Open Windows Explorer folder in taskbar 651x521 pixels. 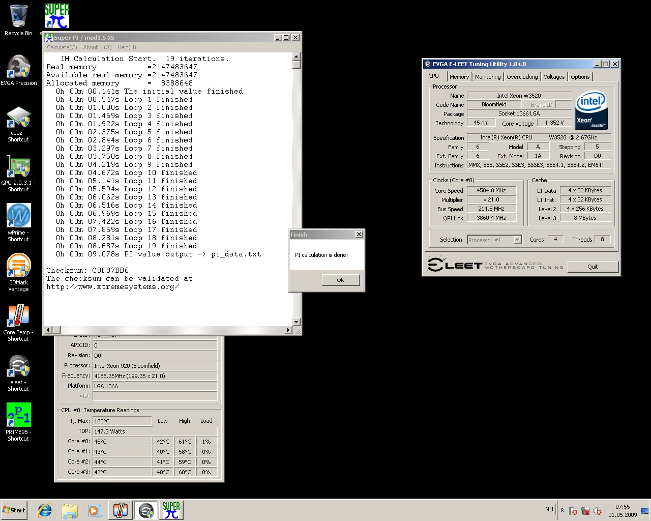pos(70,510)
